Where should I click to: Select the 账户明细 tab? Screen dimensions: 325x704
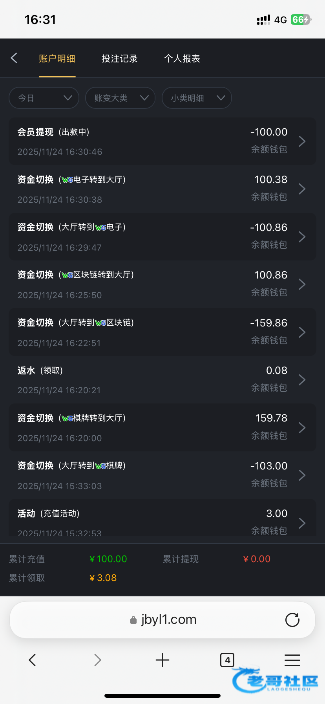57,59
